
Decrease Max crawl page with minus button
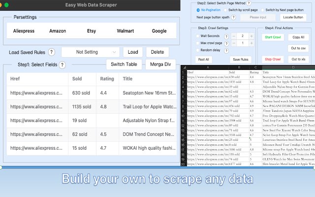tap(234, 43)
